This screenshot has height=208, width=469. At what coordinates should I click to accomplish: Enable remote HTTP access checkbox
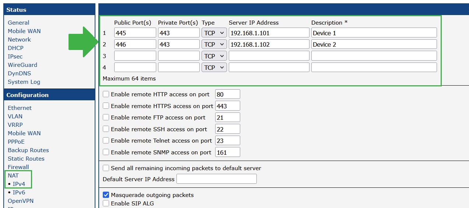(x=106, y=94)
